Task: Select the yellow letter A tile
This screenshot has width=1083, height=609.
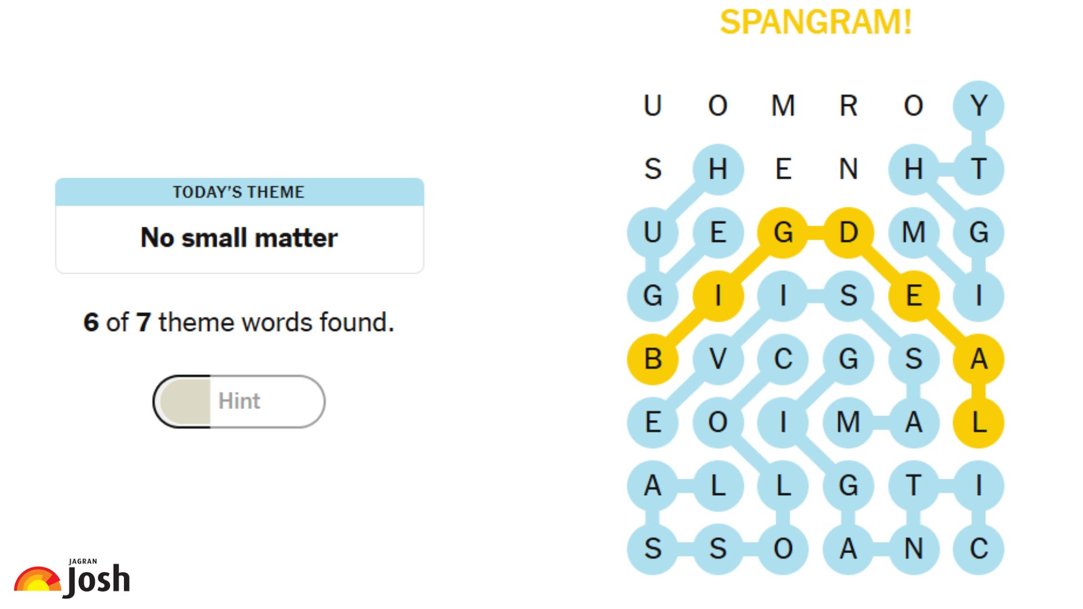Action: [x=979, y=359]
